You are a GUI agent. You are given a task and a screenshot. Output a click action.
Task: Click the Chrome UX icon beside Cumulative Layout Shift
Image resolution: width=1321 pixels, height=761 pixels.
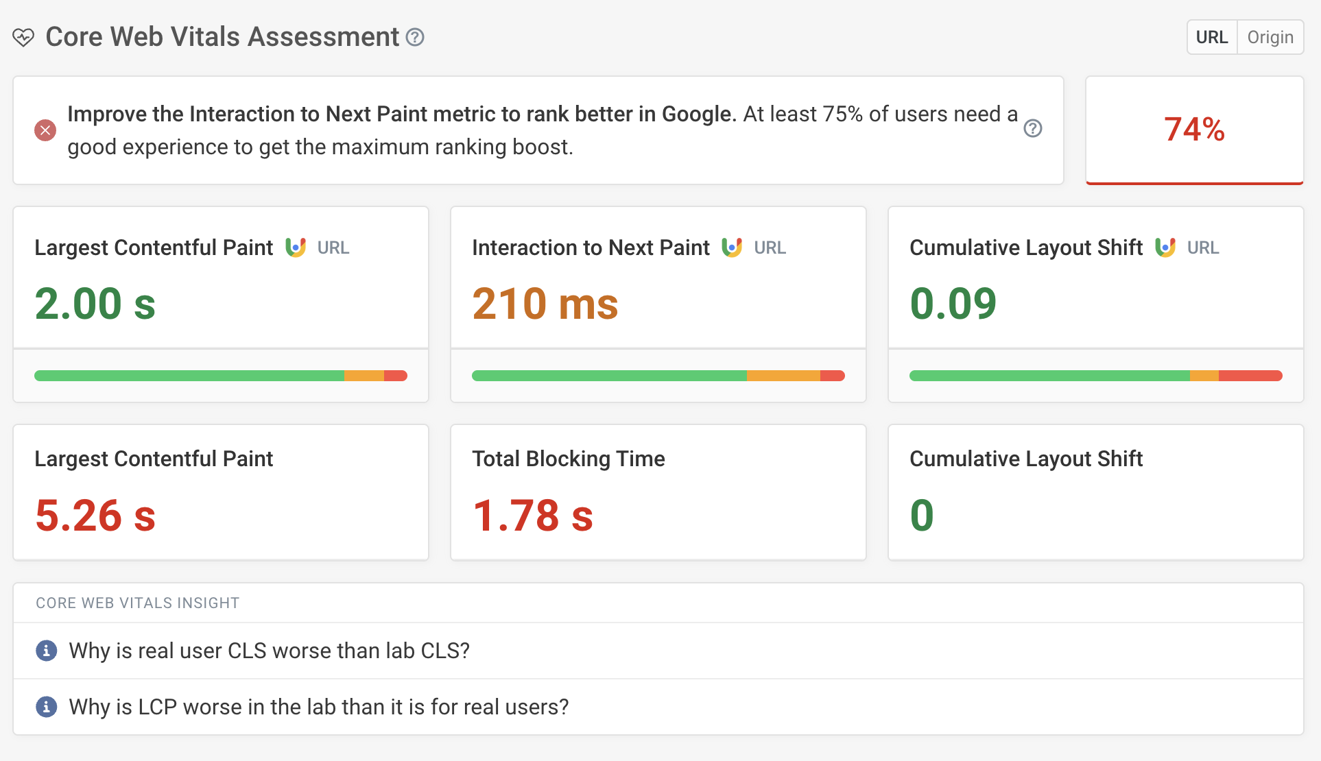pos(1165,247)
